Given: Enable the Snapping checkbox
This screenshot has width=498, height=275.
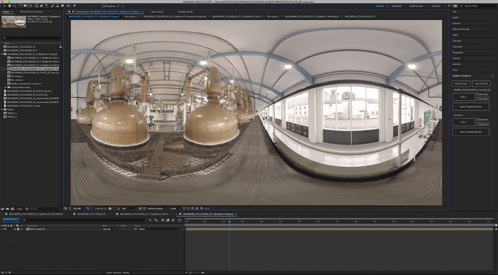Looking at the screenshot, I should click(x=103, y=6).
